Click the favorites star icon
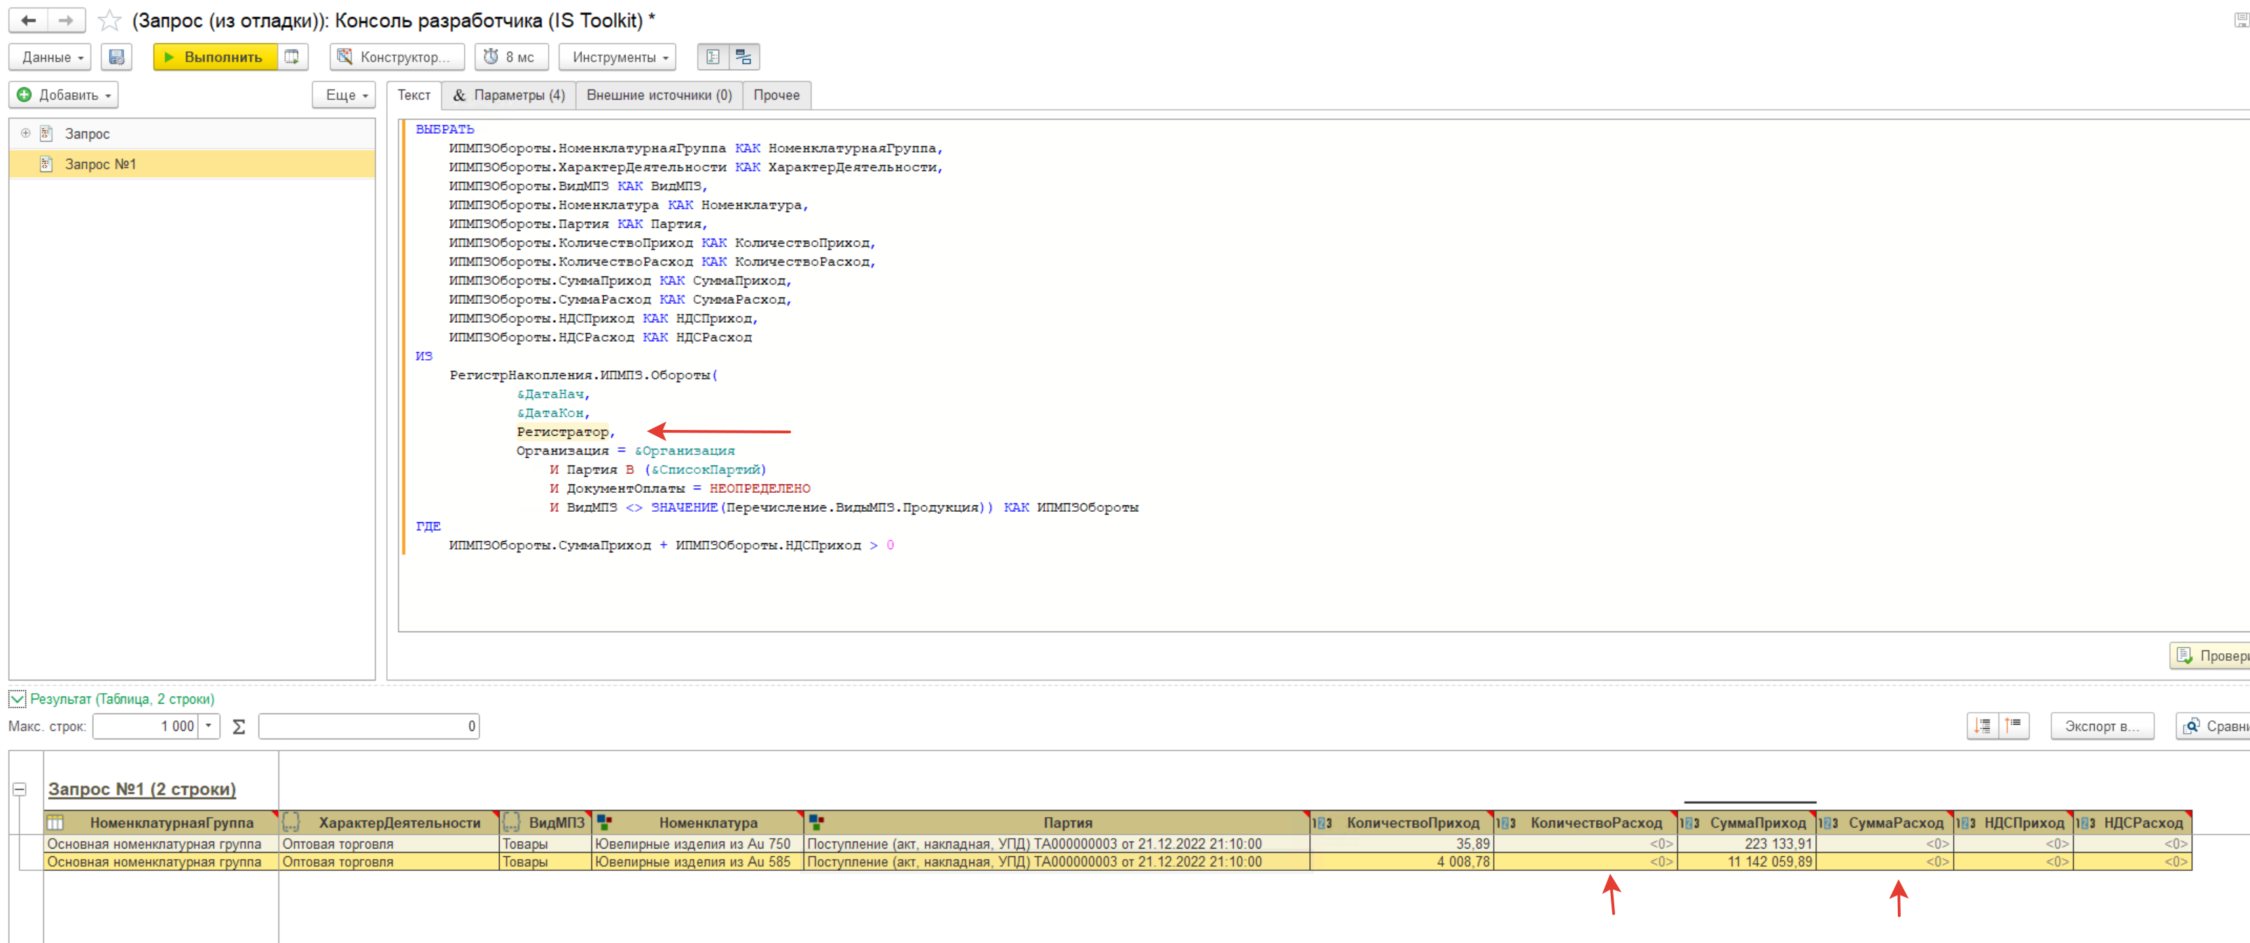 point(109,20)
